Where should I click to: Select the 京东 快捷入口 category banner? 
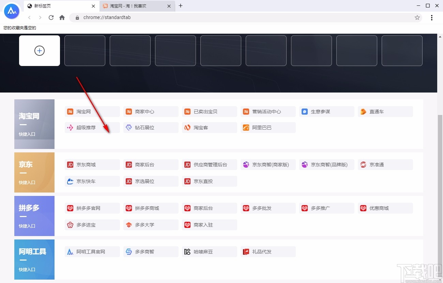click(34, 172)
